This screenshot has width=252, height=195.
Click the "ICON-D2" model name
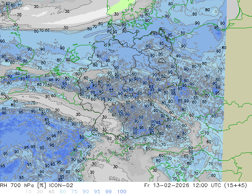(61, 185)
